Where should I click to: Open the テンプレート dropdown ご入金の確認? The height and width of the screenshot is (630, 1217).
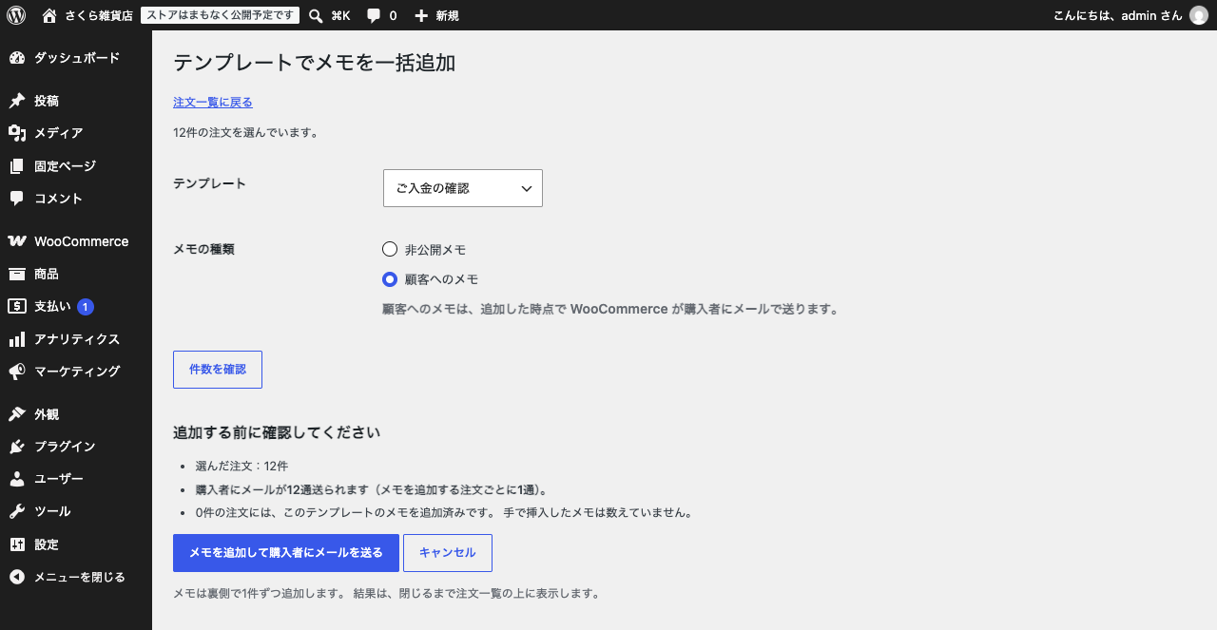[463, 188]
